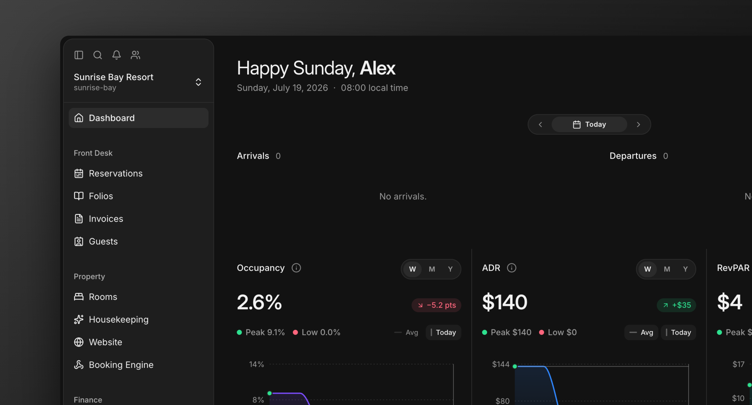Viewport: 752px width, 405px height.
Task: Open Reservations in the sidebar
Action: click(x=138, y=173)
